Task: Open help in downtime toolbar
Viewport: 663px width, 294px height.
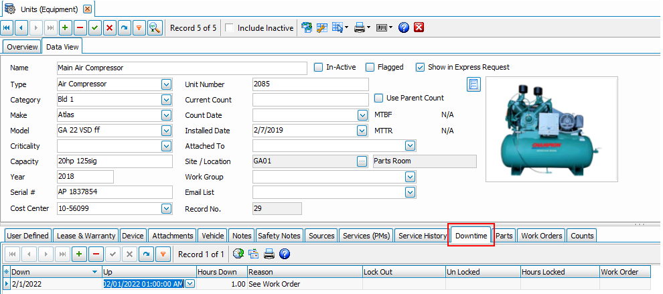Action: (x=285, y=254)
